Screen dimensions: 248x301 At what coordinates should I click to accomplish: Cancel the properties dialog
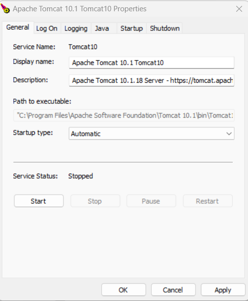click(173, 290)
